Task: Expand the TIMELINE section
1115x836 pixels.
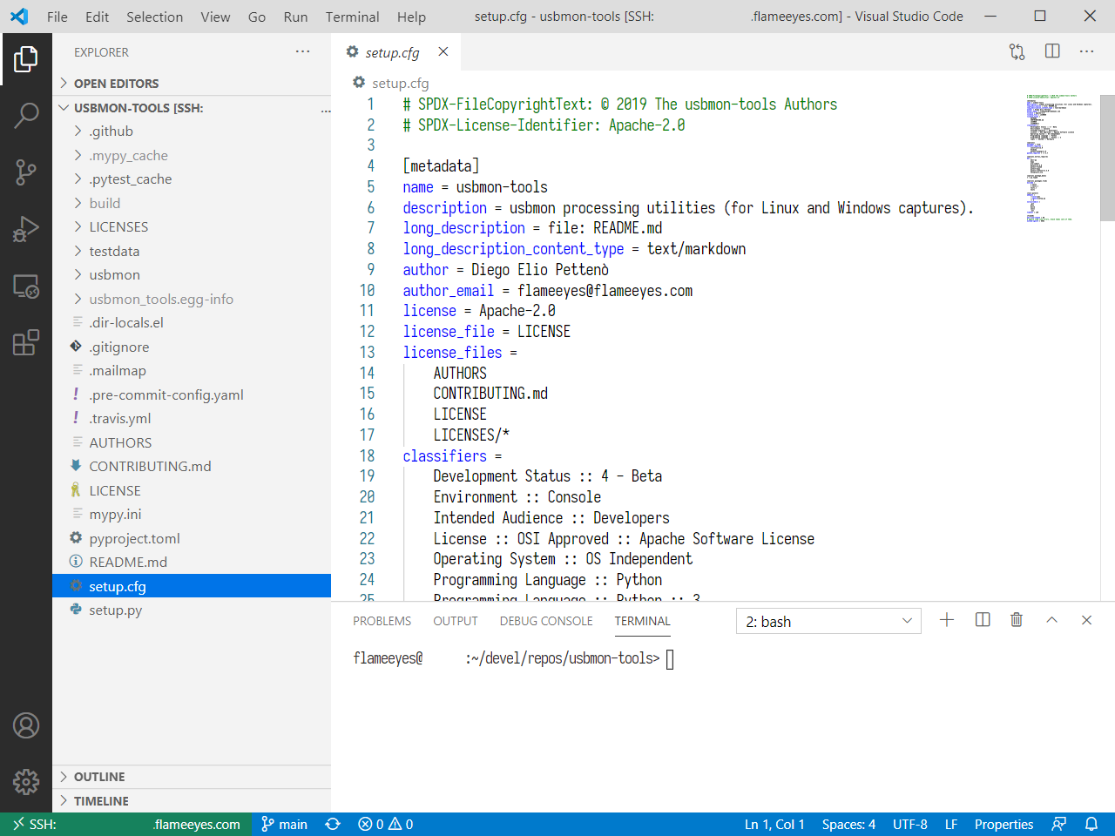Action: click(192, 801)
